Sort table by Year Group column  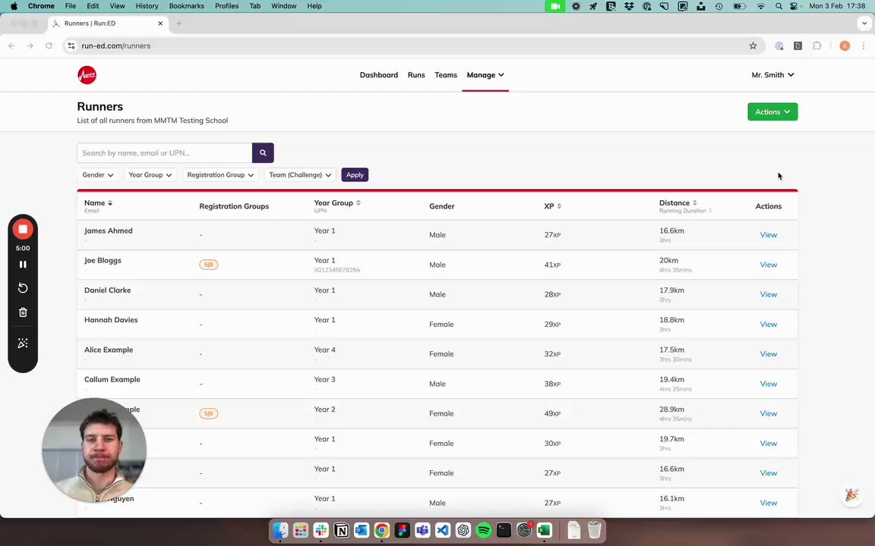click(337, 202)
